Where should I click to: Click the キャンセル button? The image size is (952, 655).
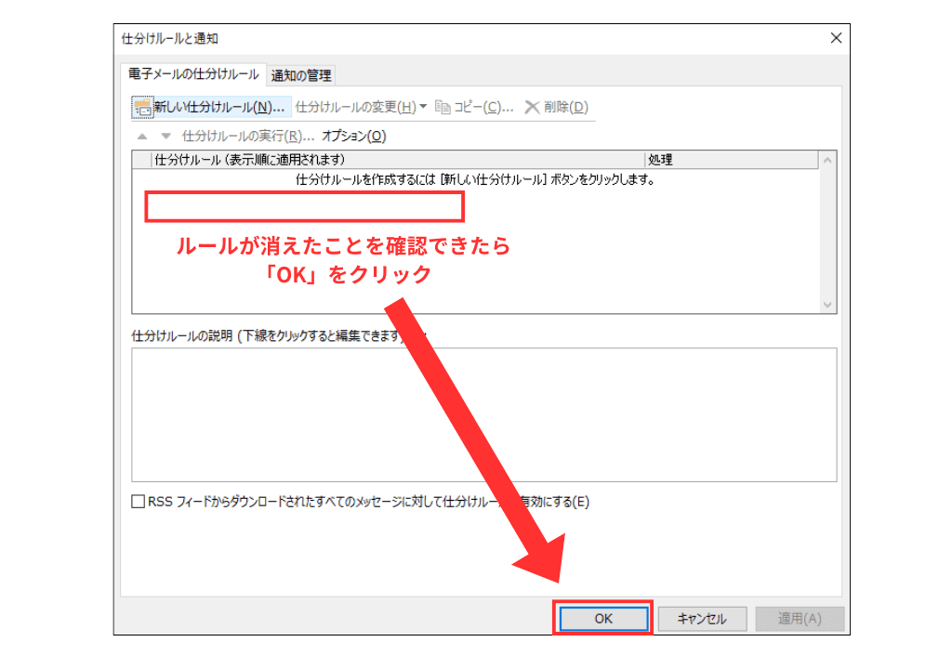point(702,618)
